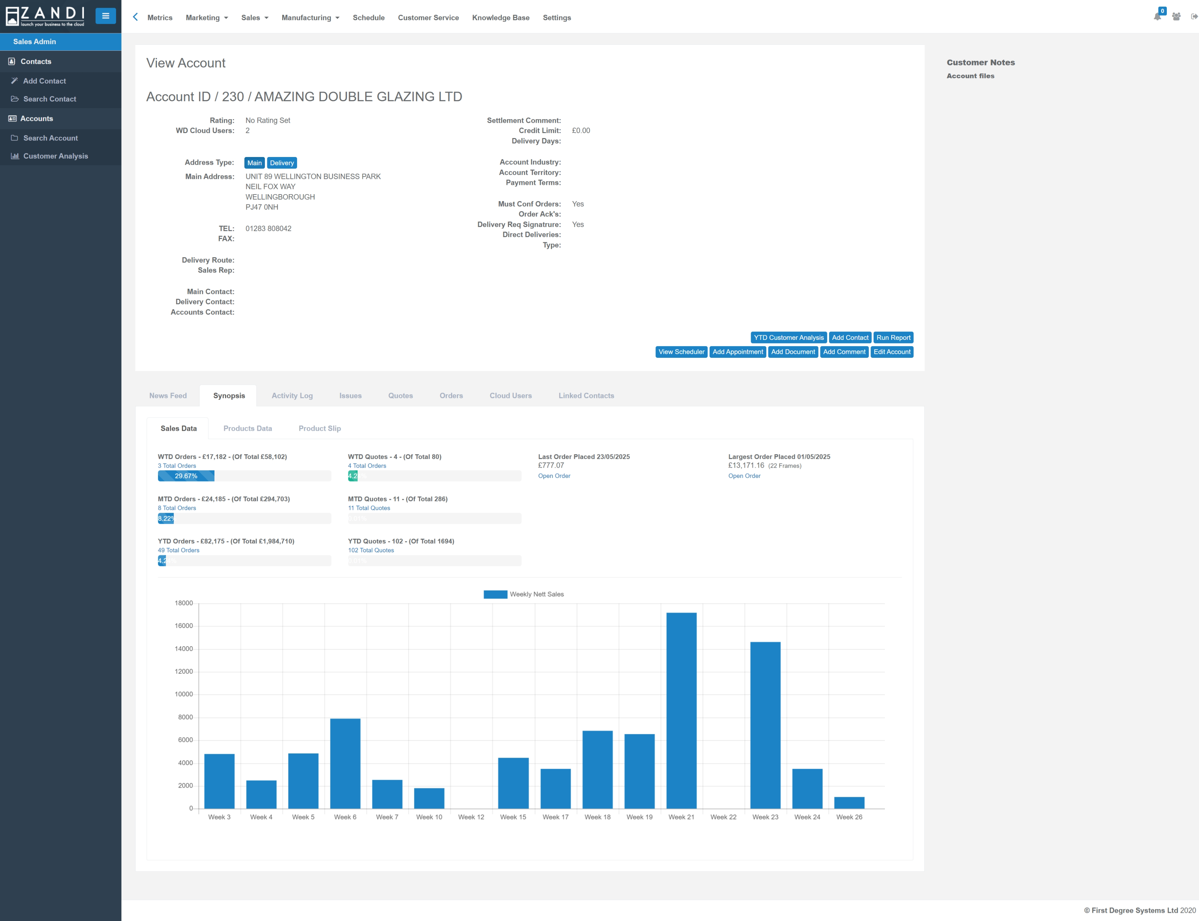Click the Edit Account button

[891, 352]
